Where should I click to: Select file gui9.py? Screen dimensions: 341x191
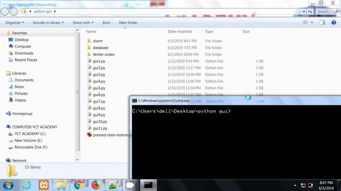pos(96,115)
